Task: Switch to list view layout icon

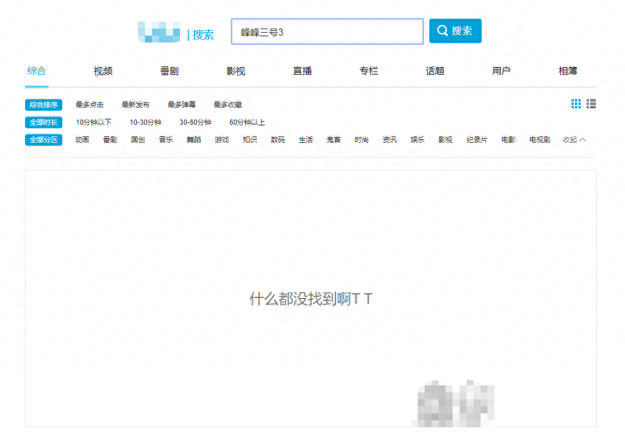Action: [x=591, y=104]
